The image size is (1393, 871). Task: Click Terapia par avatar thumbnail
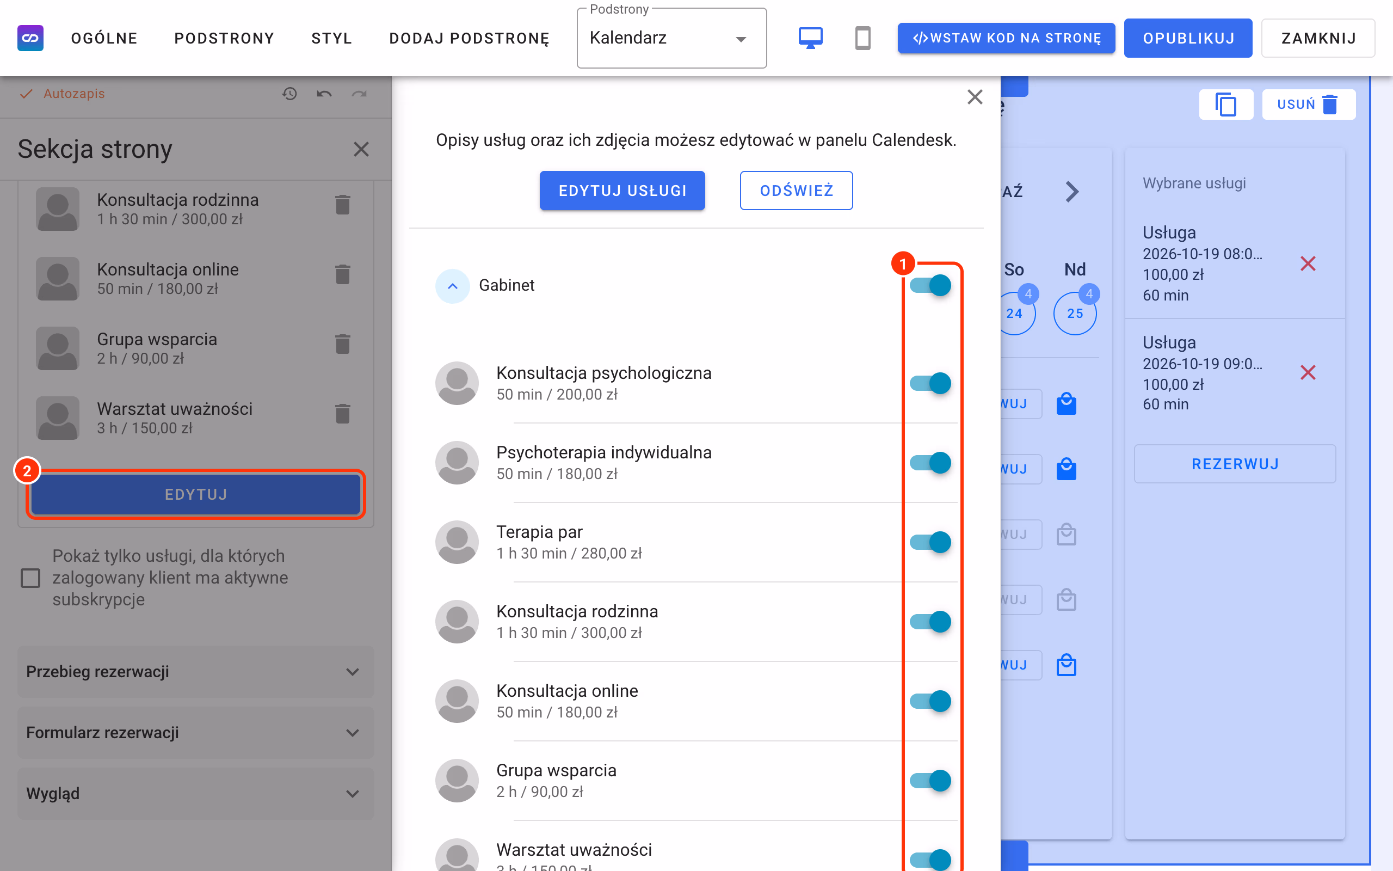(457, 542)
